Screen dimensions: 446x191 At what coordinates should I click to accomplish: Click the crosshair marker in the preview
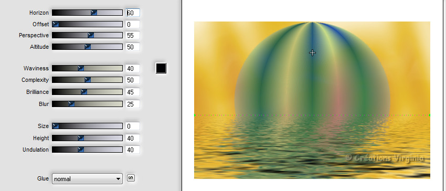[x=312, y=52]
